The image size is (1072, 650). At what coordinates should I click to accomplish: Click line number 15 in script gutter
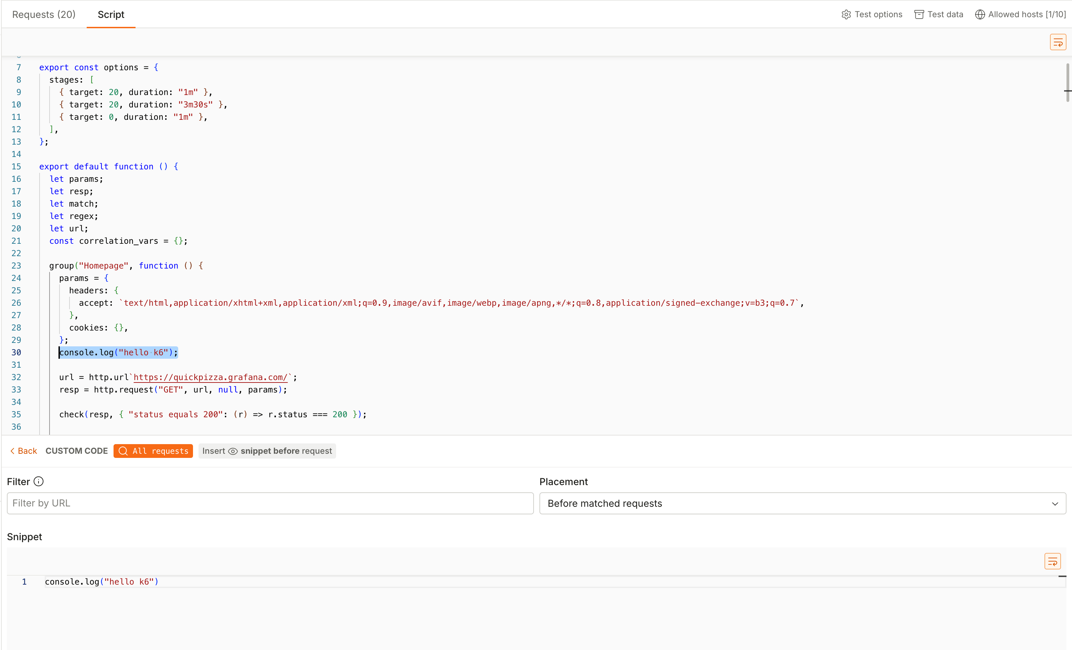16,166
